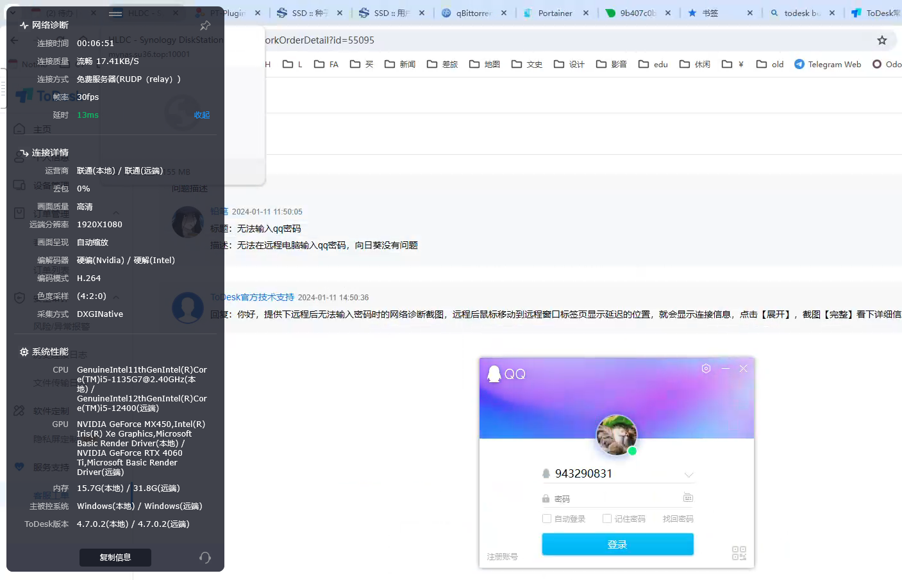
Task: Click the first SSD 种子 browser tab
Action: coord(310,13)
